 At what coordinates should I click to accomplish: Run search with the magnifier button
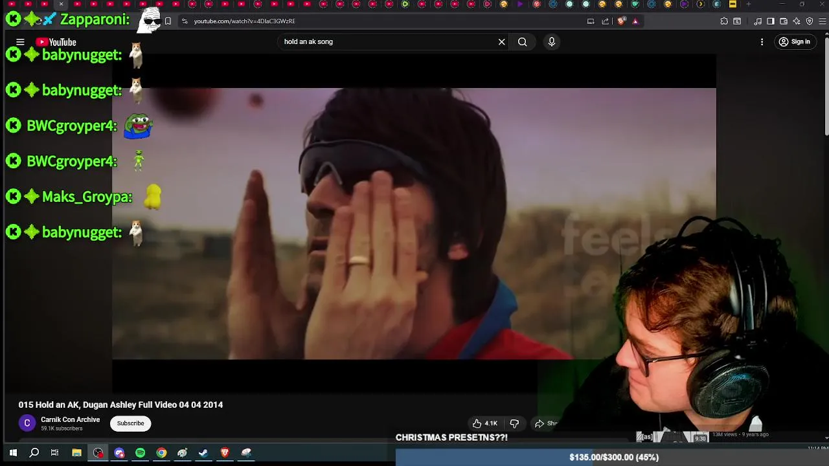[x=523, y=42]
